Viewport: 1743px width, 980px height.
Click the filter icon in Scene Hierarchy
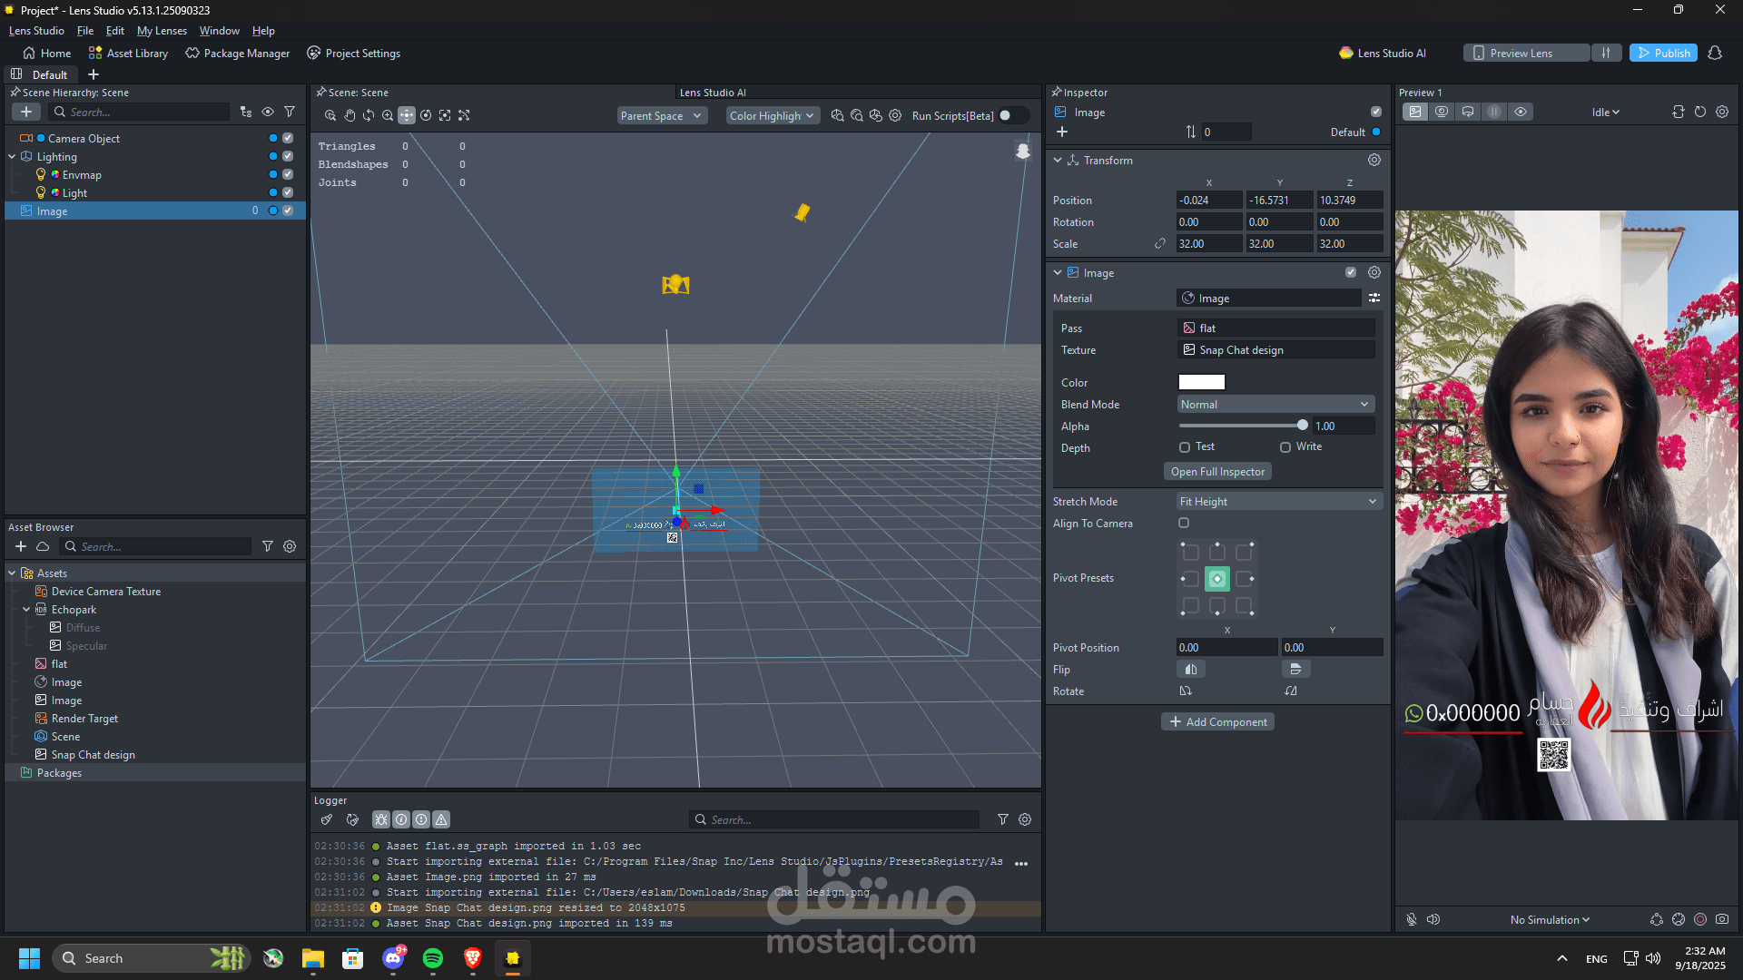point(290,112)
